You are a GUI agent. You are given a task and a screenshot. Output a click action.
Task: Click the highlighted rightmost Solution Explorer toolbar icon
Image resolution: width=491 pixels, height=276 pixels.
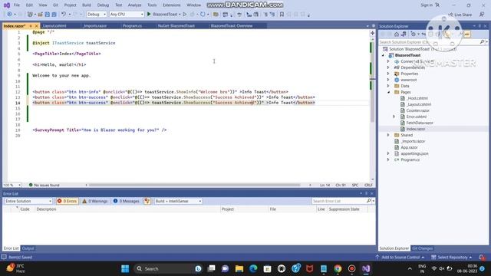click(467, 34)
